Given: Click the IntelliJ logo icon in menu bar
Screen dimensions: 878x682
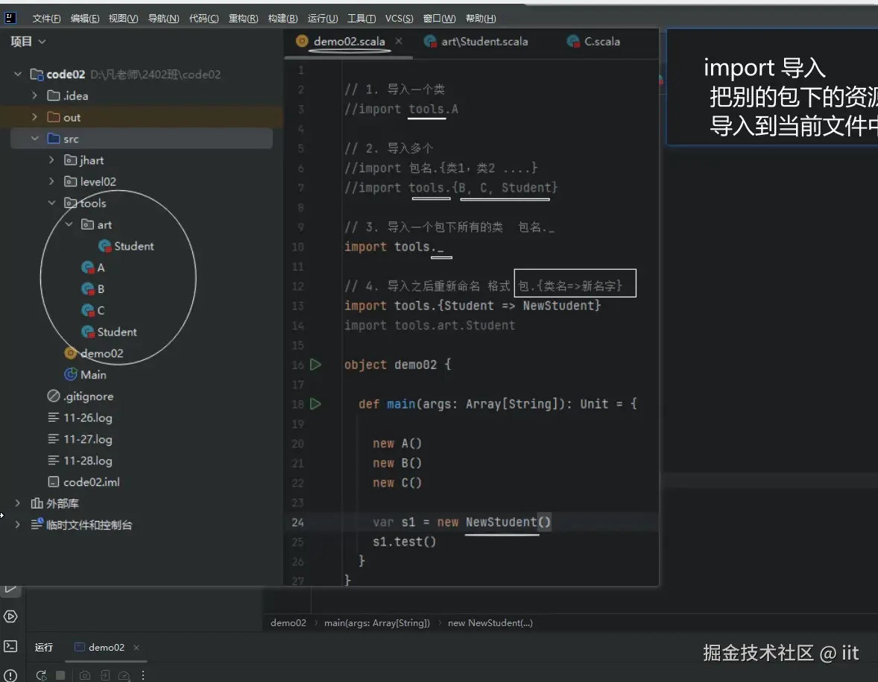Looking at the screenshot, I should point(10,18).
